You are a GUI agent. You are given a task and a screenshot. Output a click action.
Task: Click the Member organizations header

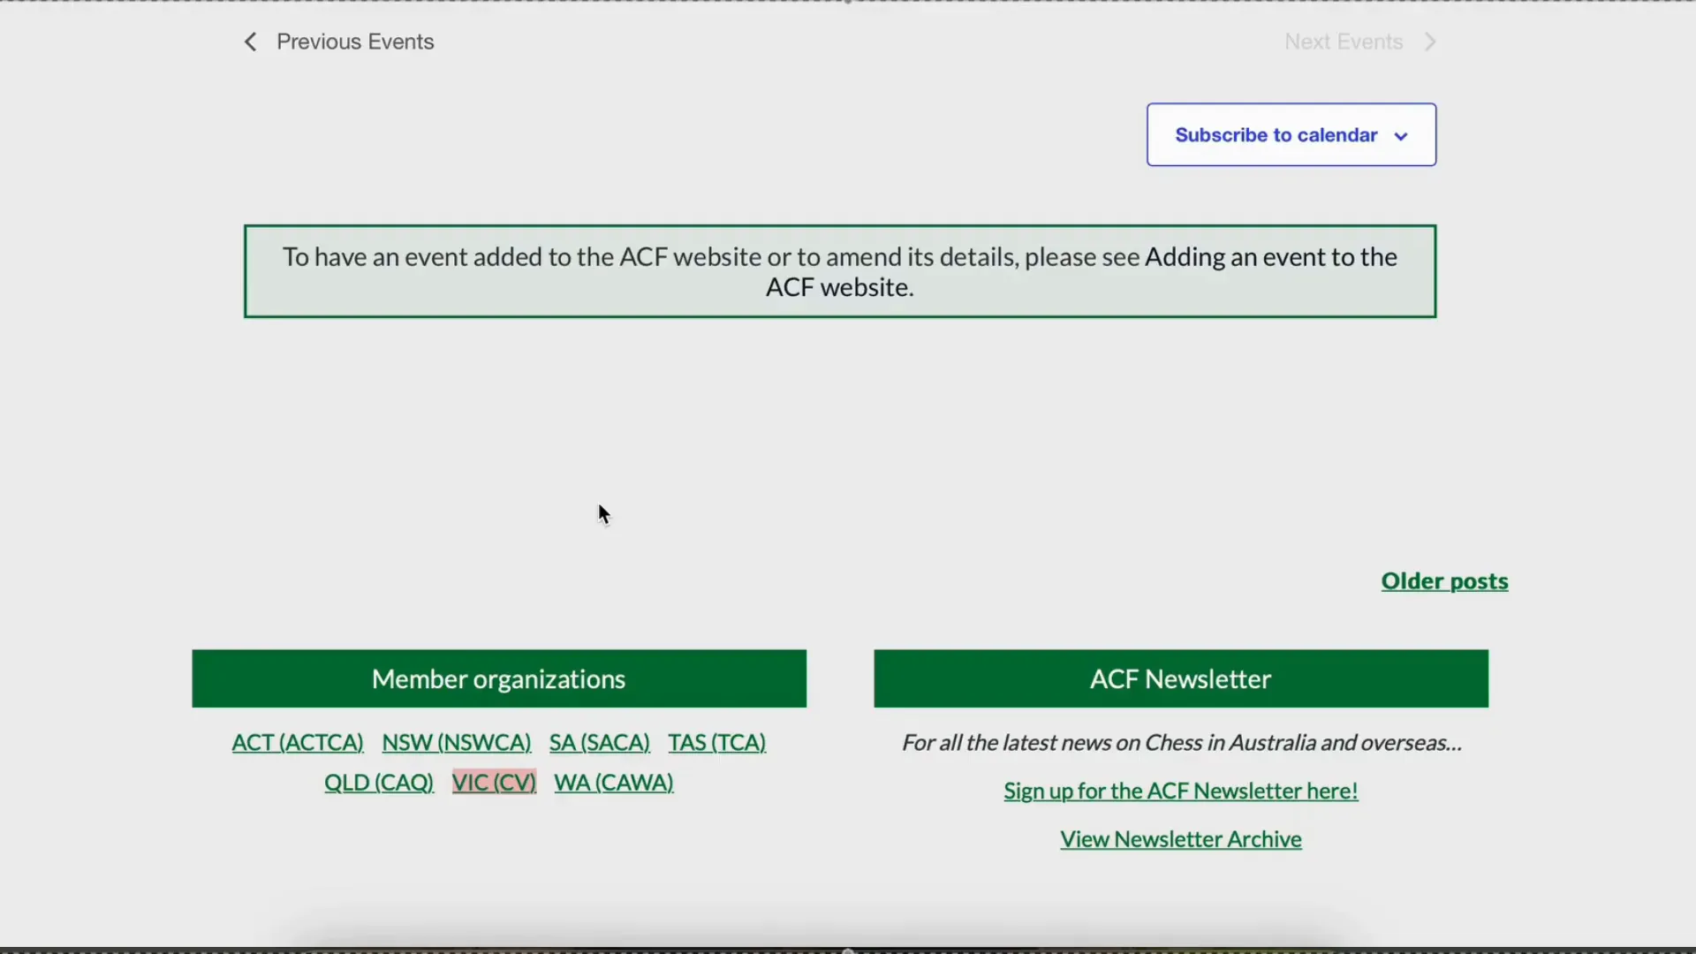499,678
